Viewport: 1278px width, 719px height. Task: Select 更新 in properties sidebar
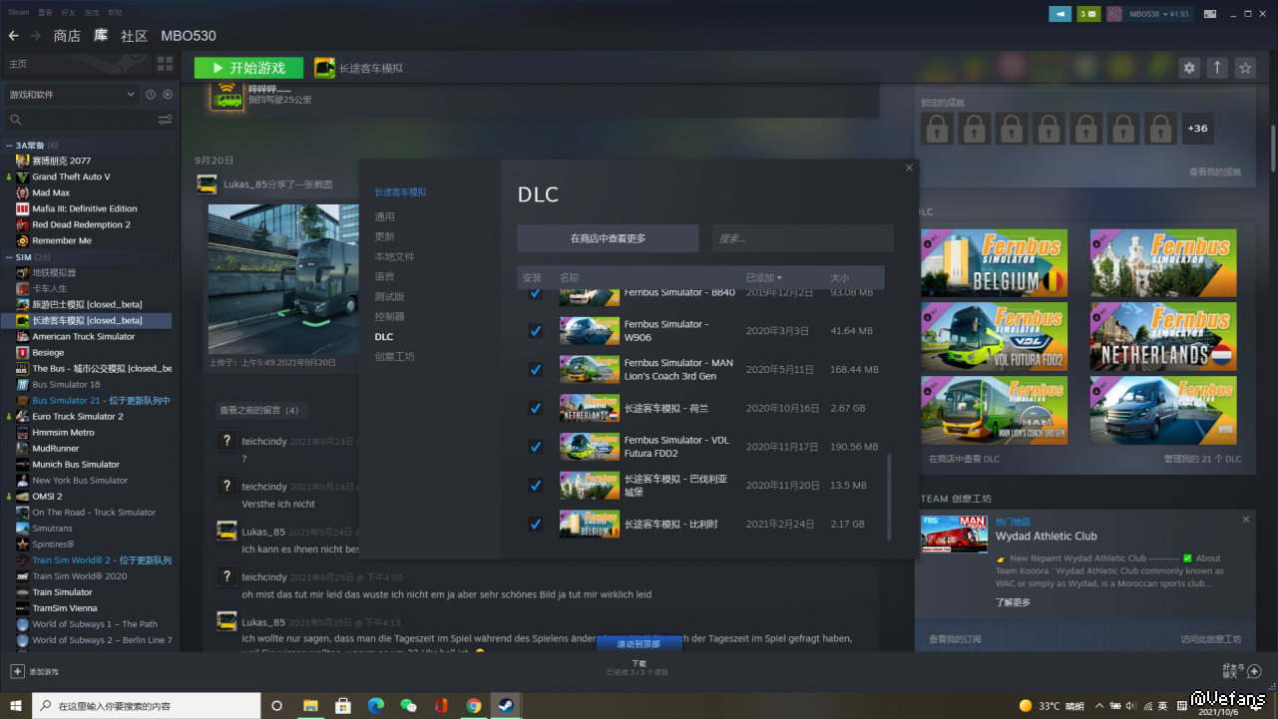[x=385, y=236]
